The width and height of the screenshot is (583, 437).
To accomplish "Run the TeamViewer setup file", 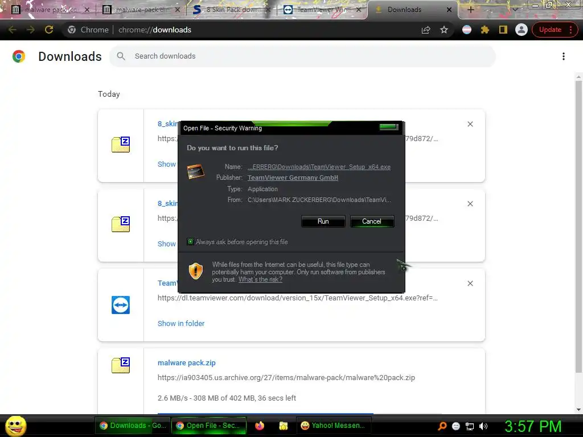I will click(323, 221).
